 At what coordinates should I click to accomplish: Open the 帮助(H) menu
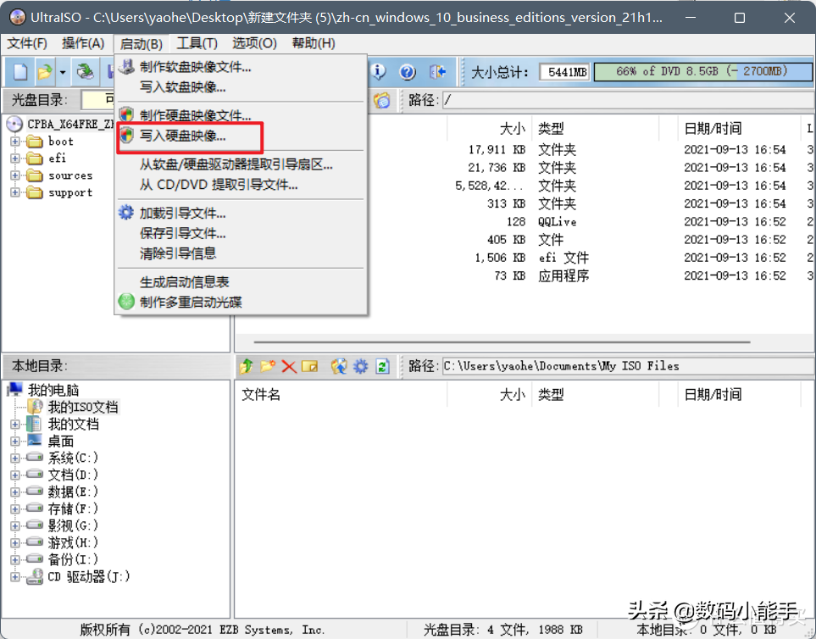314,43
